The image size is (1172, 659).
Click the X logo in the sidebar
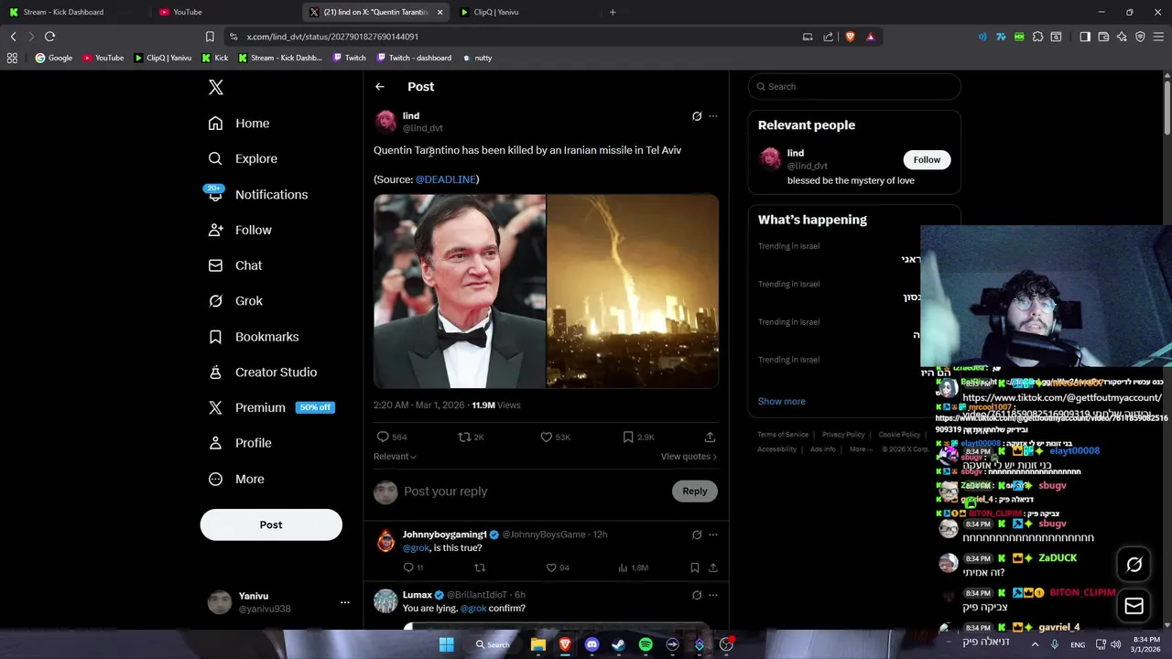pos(216,87)
